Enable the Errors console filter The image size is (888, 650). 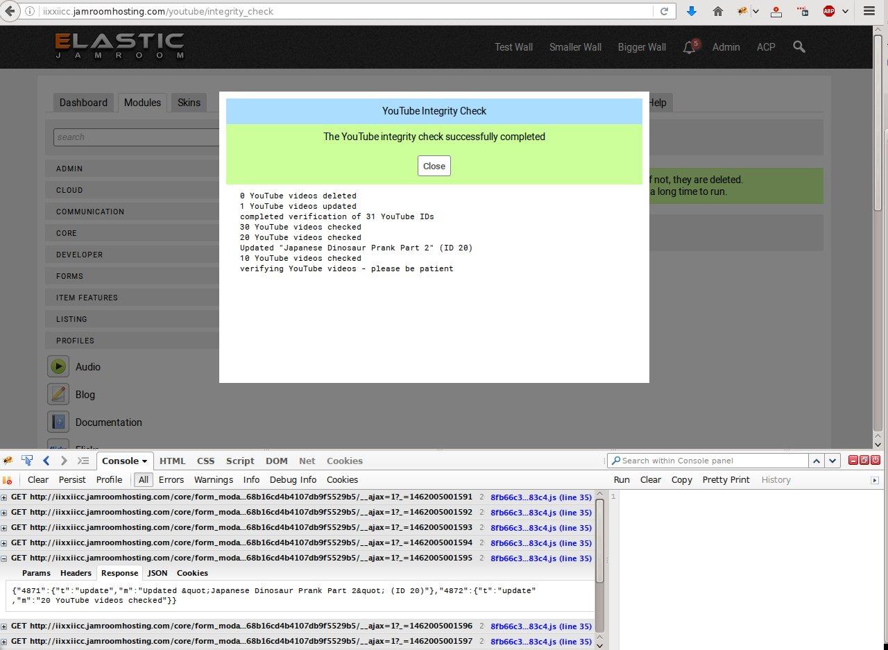pos(171,480)
